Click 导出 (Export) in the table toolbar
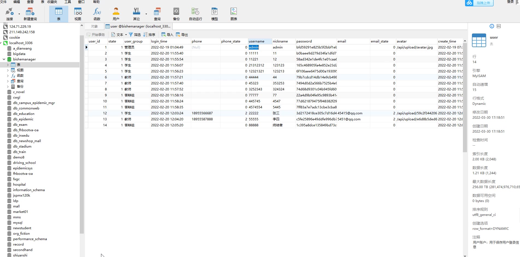 coord(182,35)
